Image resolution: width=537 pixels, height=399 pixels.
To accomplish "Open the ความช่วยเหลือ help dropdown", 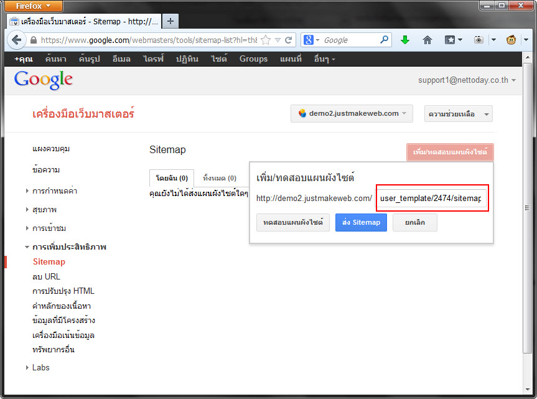I will [458, 114].
